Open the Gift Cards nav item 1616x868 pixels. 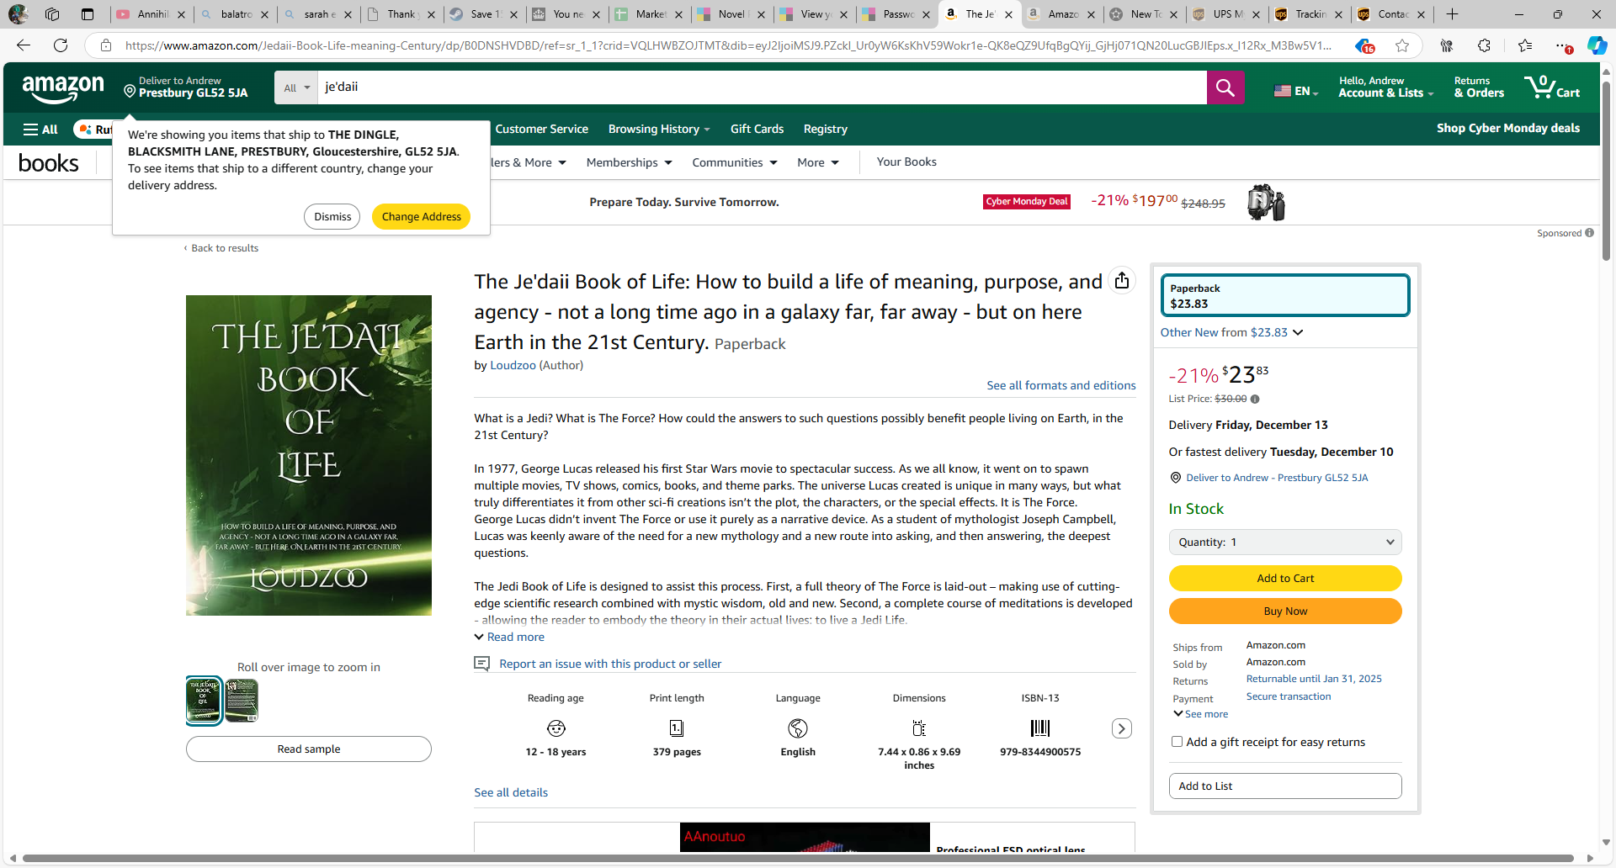click(757, 130)
